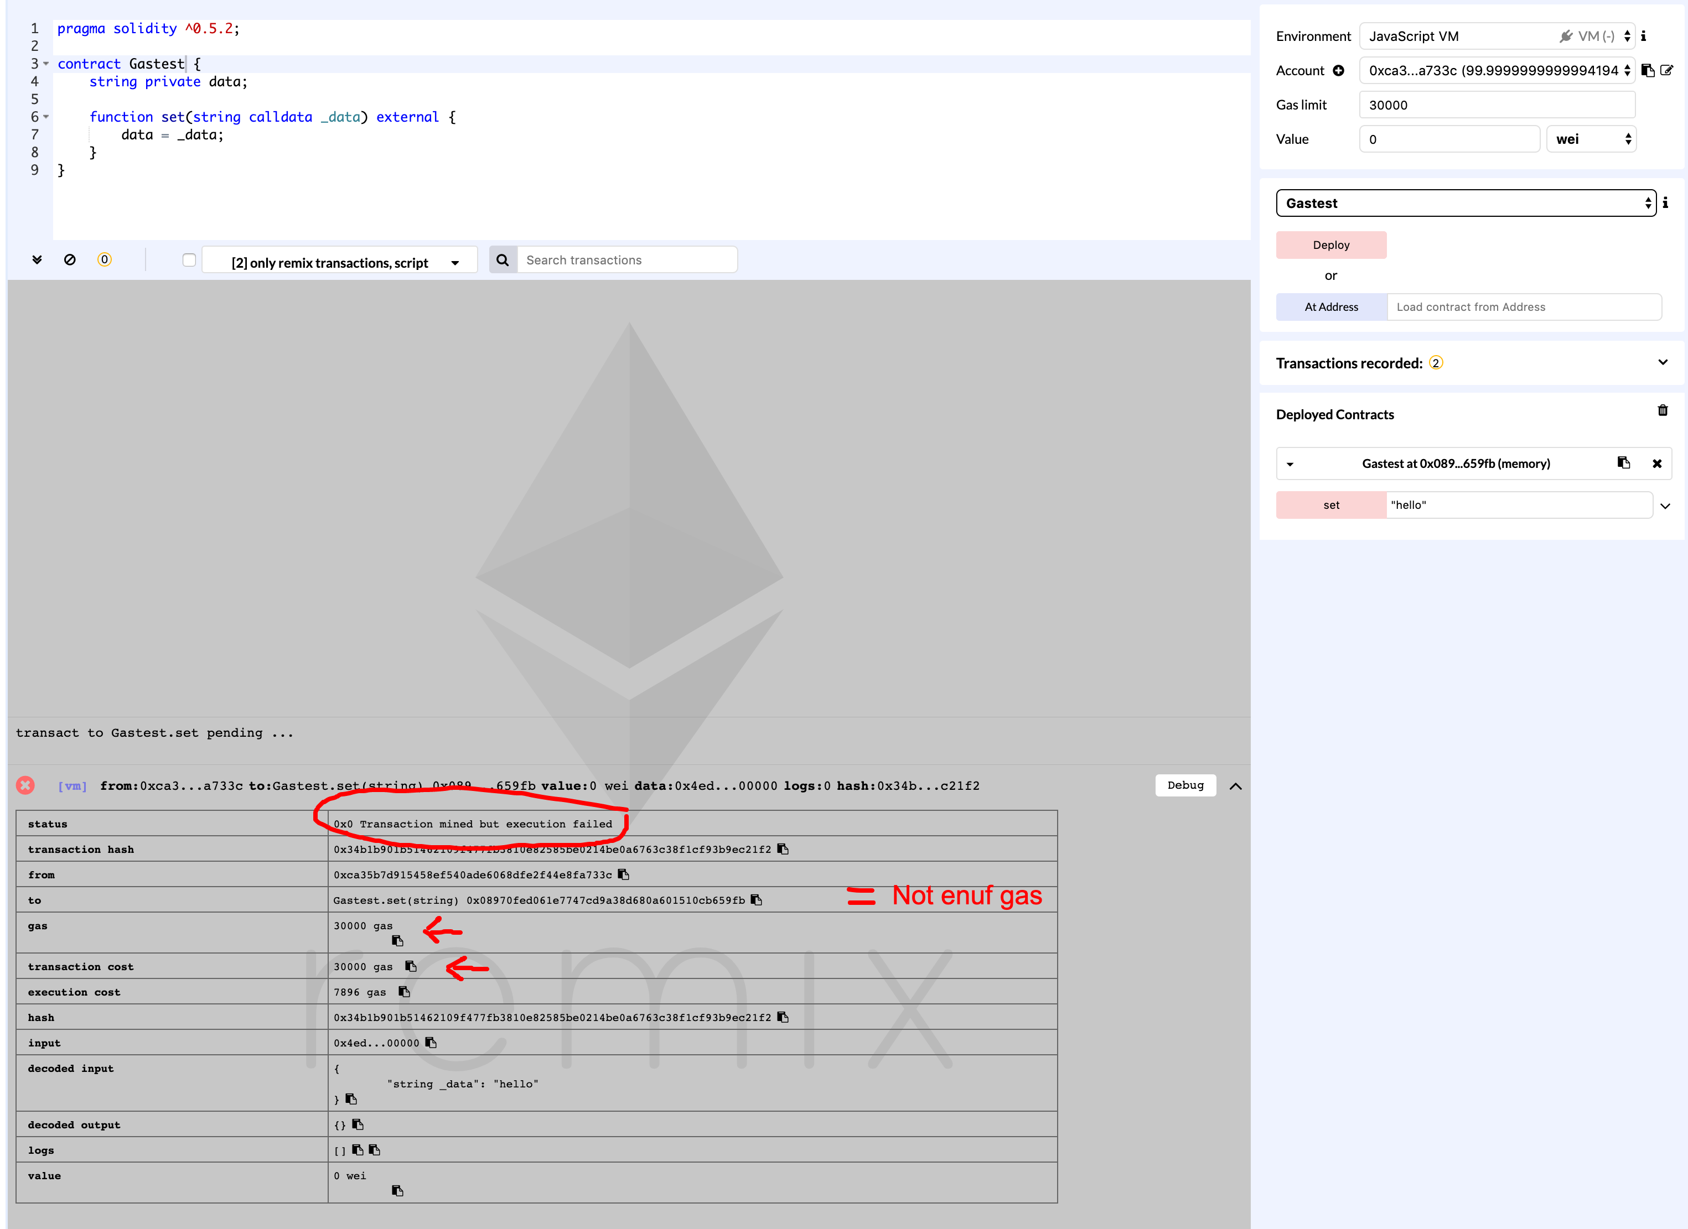
Task: Click the double-chevron terminal toggle icon
Action: coord(37,259)
